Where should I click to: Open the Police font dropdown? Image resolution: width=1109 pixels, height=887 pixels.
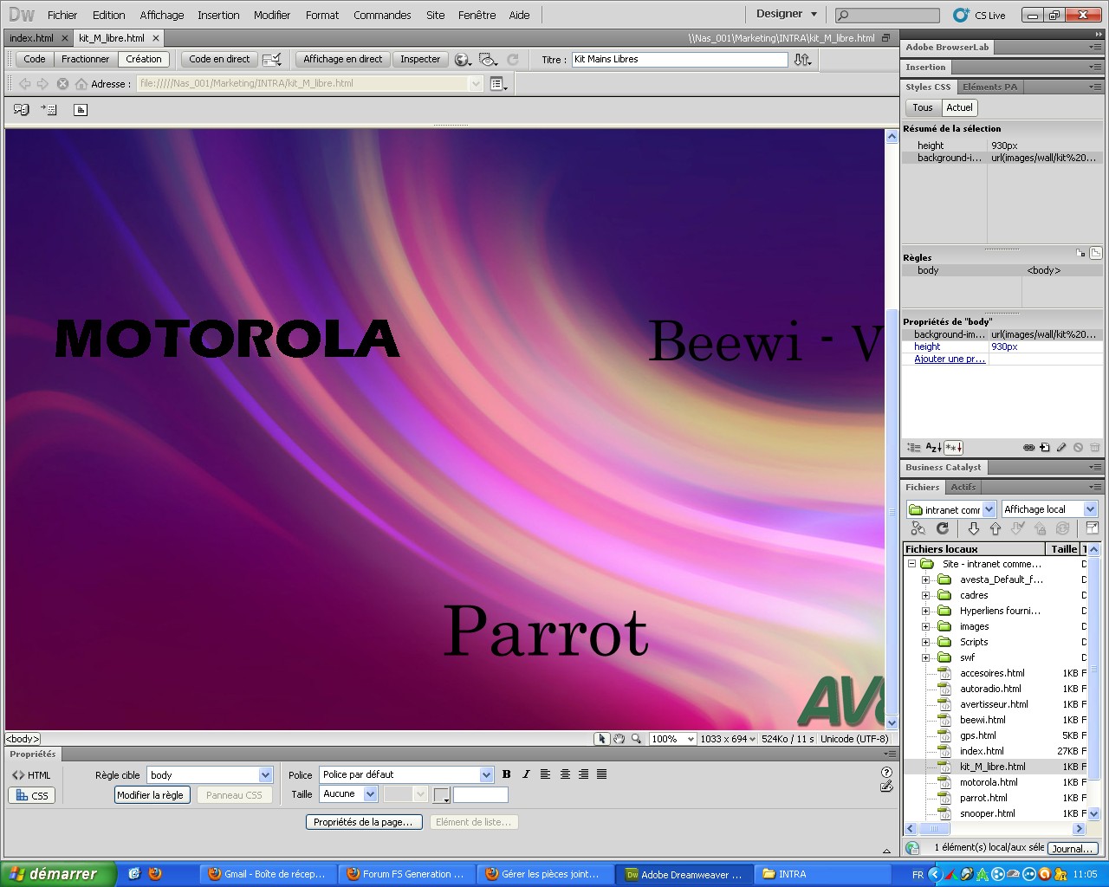coord(406,775)
